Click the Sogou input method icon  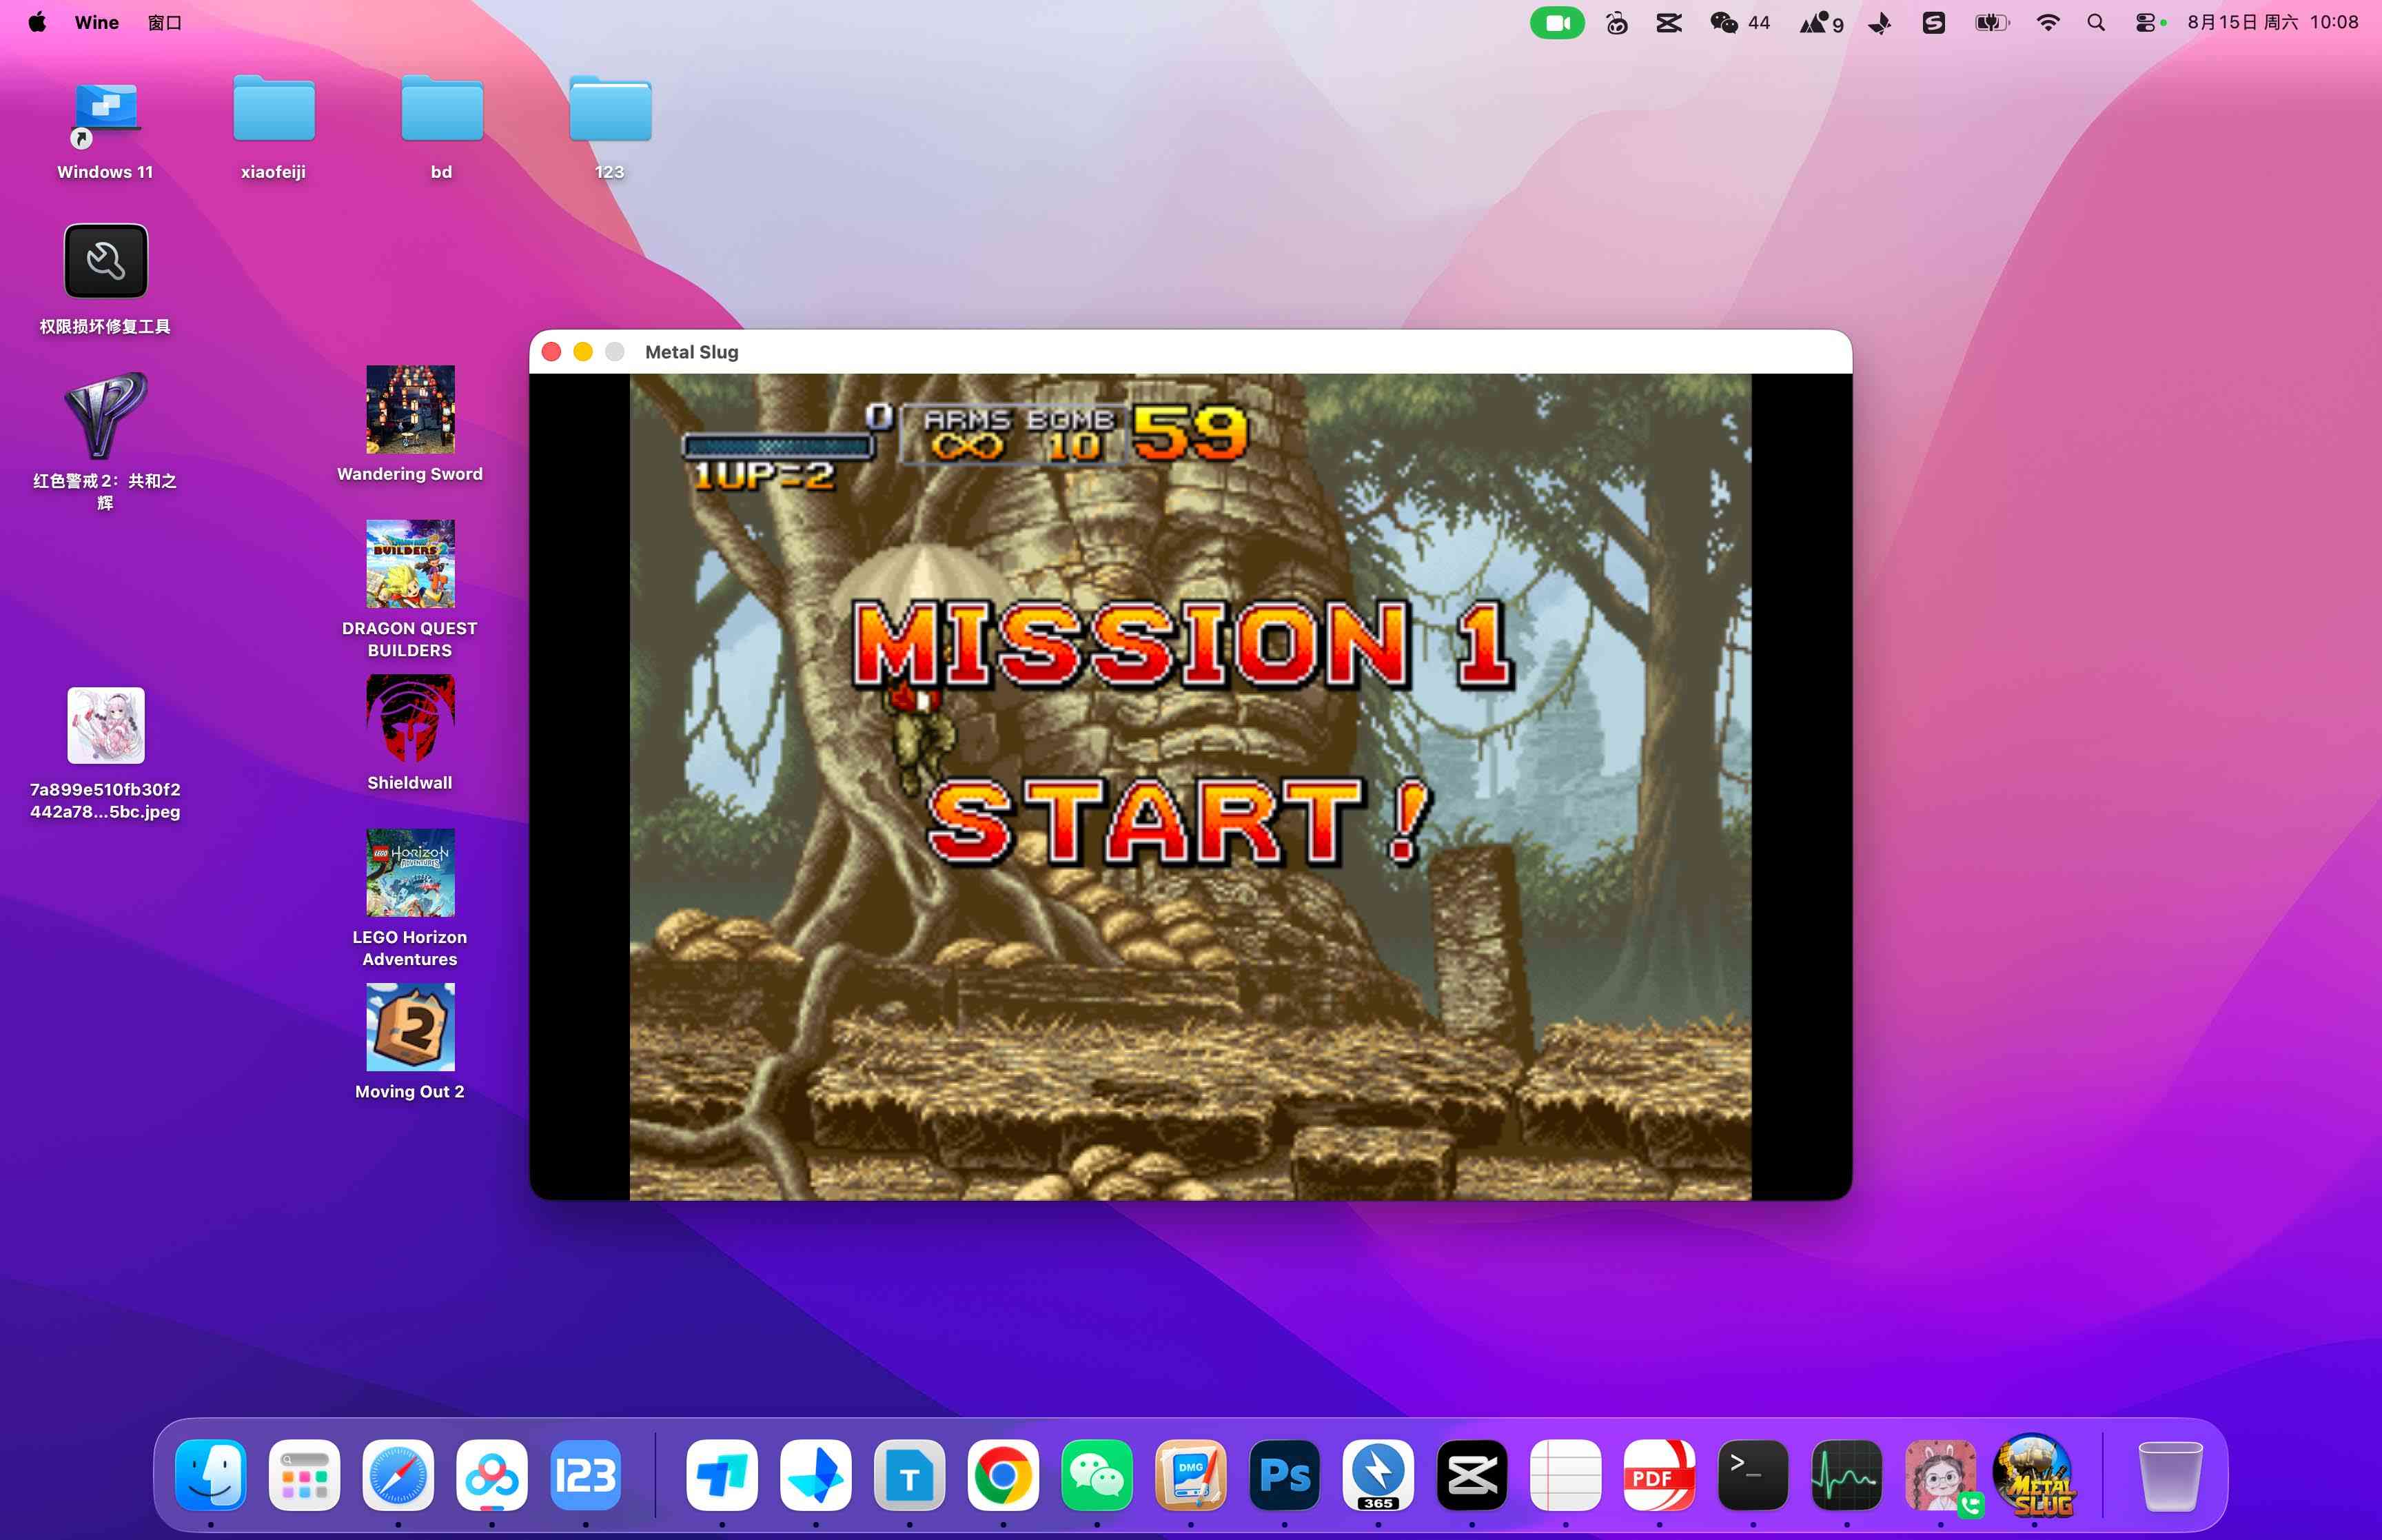(x=1933, y=22)
